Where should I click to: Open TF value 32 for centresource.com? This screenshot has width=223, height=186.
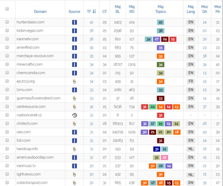click(91, 107)
